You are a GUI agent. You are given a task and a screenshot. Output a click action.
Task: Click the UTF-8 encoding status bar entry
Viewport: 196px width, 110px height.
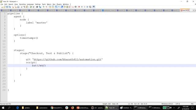[178, 104]
